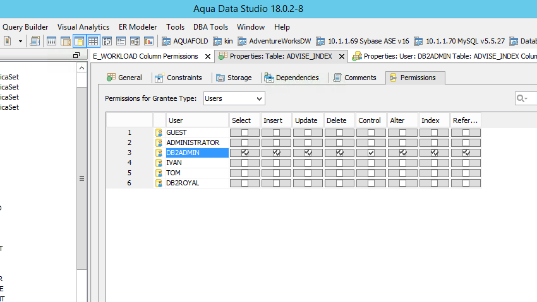Toggle Update permission for IVAN
This screenshot has width=537, height=302.
(308, 163)
